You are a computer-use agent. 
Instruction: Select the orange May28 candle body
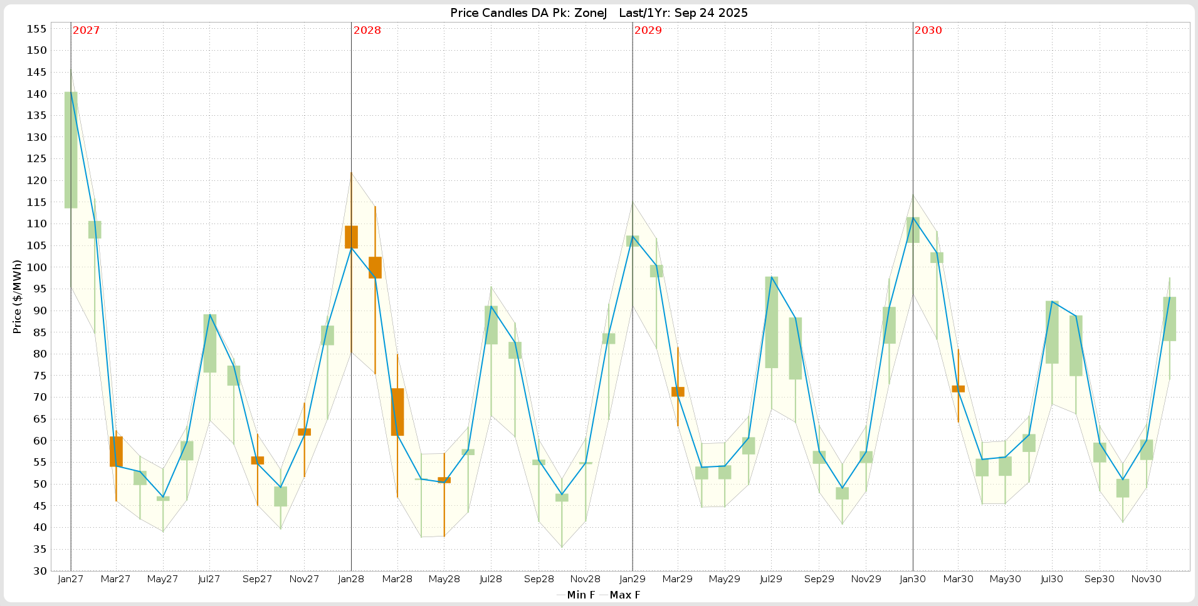coord(444,480)
